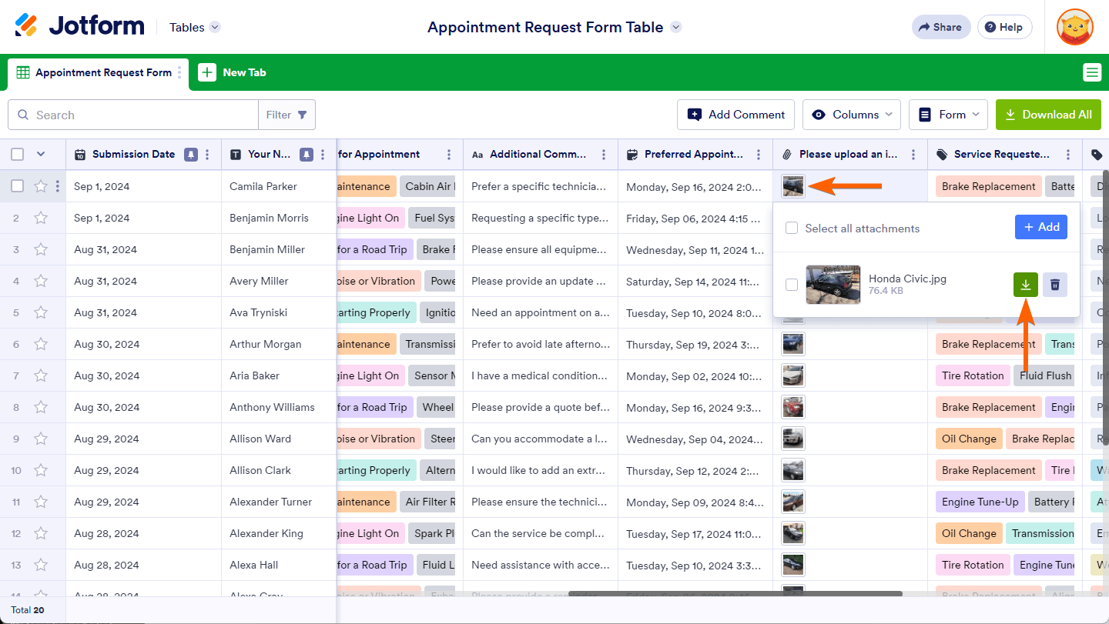1109x624 pixels.
Task: Open image thumbnail in Anthony Williams row
Action: point(793,407)
